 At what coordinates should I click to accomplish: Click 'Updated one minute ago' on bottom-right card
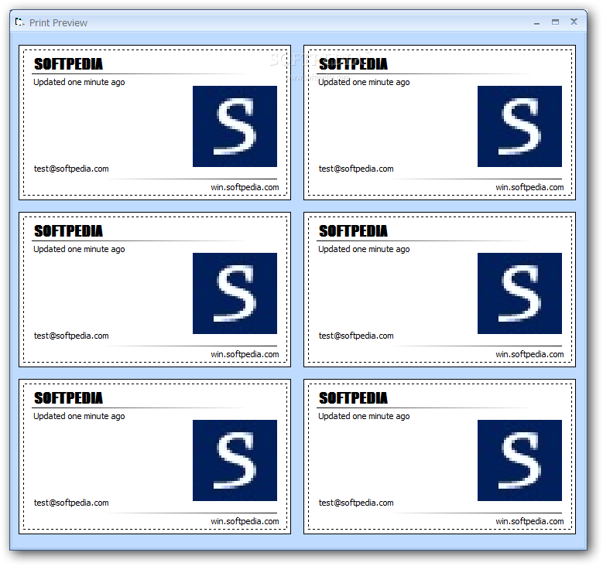point(364,416)
